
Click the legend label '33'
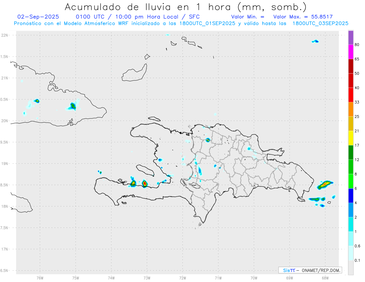pos(357,102)
